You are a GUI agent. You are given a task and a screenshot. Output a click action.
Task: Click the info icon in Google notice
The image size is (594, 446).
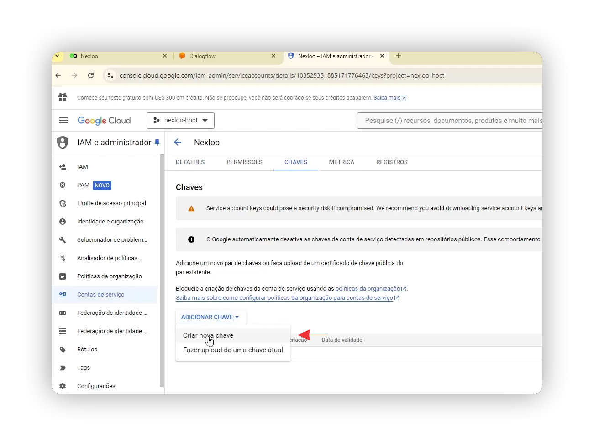pyautogui.click(x=191, y=239)
